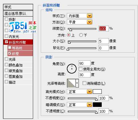Click the angle dial circle
Screen dimensions: 138x120
click(72, 69)
